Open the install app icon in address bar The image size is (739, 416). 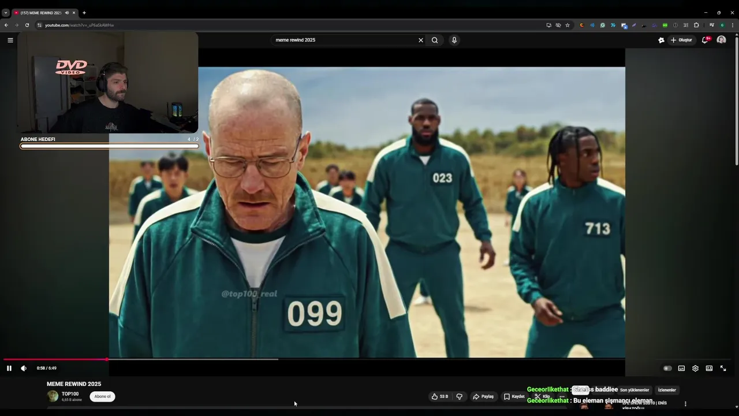tap(549, 25)
